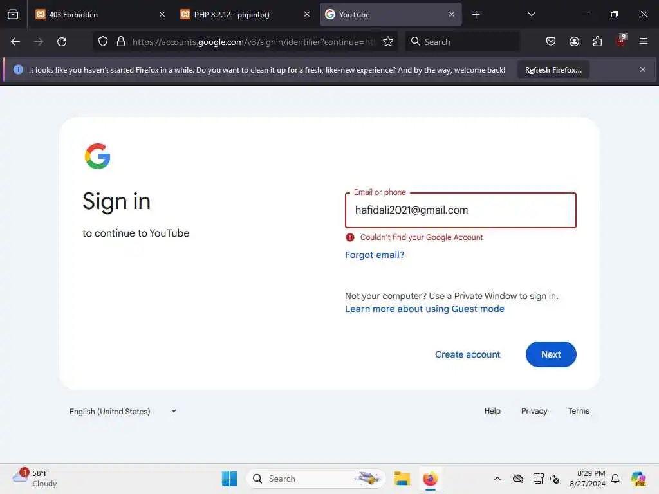Open the Extensions puzzle icon
This screenshot has width=659, height=494.
coord(597,42)
